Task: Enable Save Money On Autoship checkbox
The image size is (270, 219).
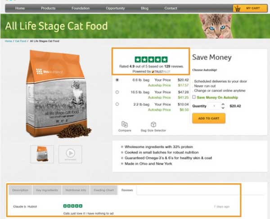Action: point(194,97)
